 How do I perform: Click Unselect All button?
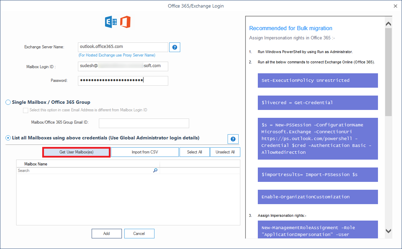pos(225,152)
